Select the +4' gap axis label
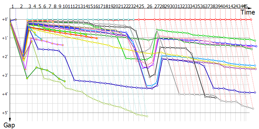This screenshot has height=129, width=259. pos(5,94)
